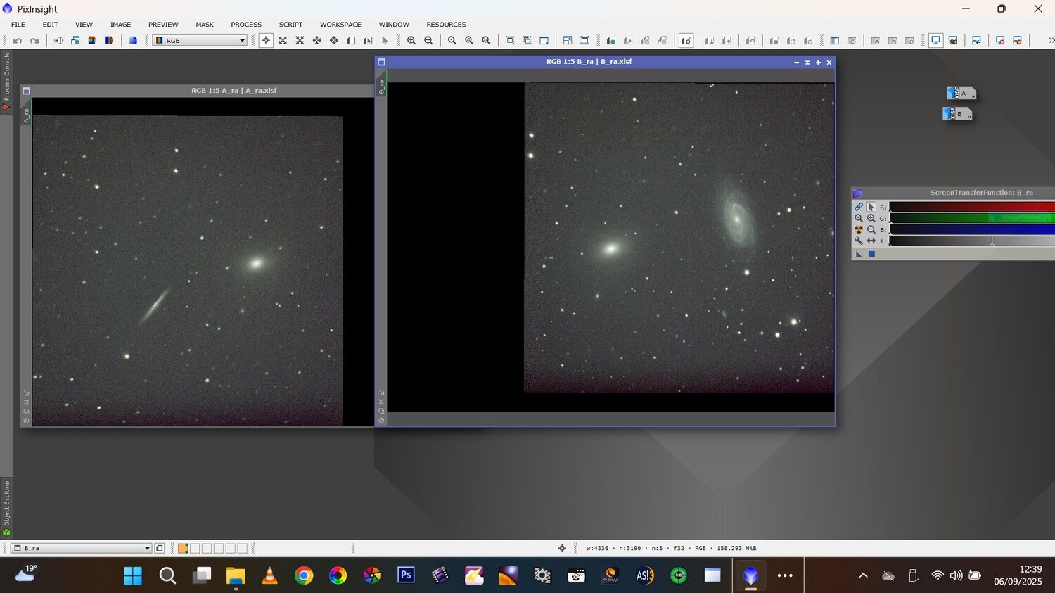Image resolution: width=1055 pixels, height=593 pixels.
Task: Open the IMAGE menu
Action: coord(121,25)
